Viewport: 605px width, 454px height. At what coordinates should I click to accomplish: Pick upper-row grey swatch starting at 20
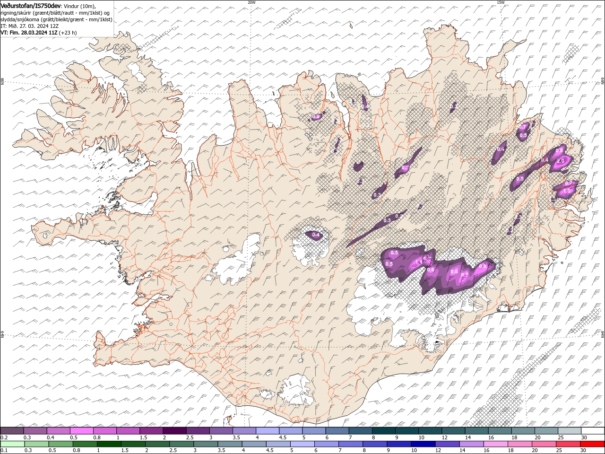click(546, 431)
